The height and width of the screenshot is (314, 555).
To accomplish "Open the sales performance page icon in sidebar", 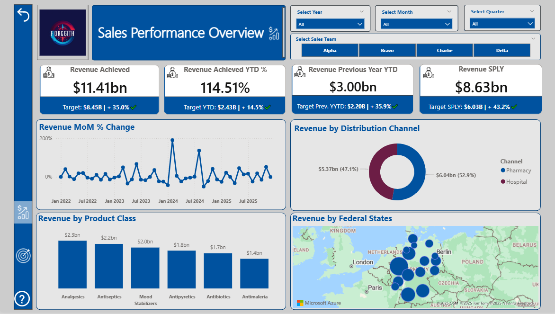I will pos(23,212).
